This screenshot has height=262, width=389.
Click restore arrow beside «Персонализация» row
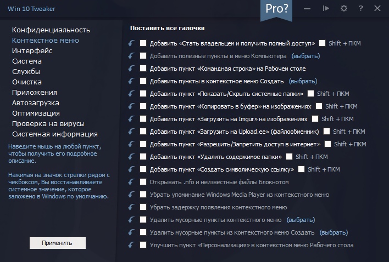click(131, 245)
